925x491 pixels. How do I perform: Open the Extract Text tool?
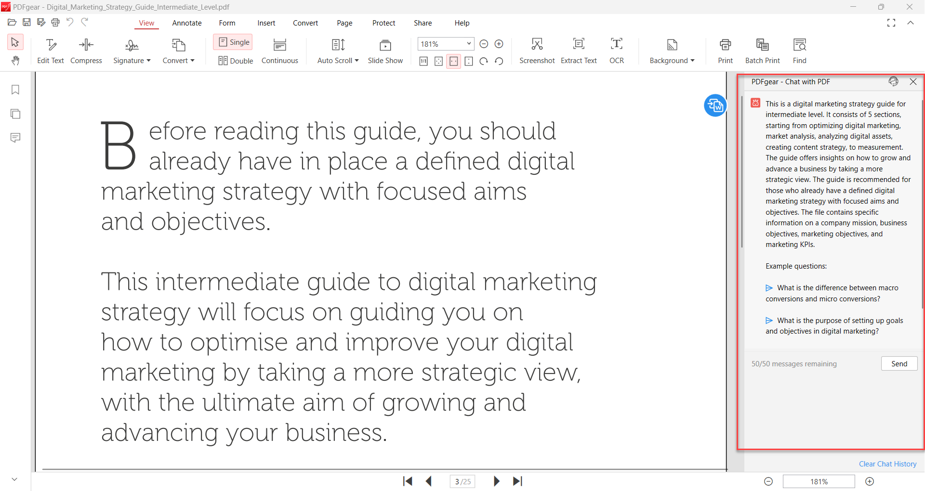pos(579,51)
